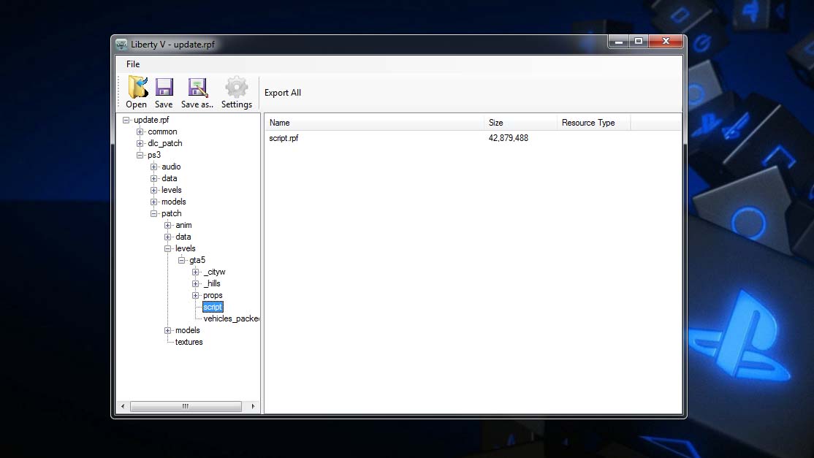Screen dimensions: 814x458
Task: Select the script tree item
Action: pyautogui.click(x=213, y=307)
